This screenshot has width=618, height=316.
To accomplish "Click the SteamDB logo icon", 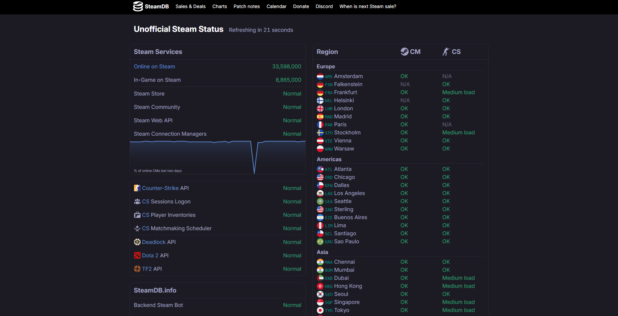I will (138, 6).
